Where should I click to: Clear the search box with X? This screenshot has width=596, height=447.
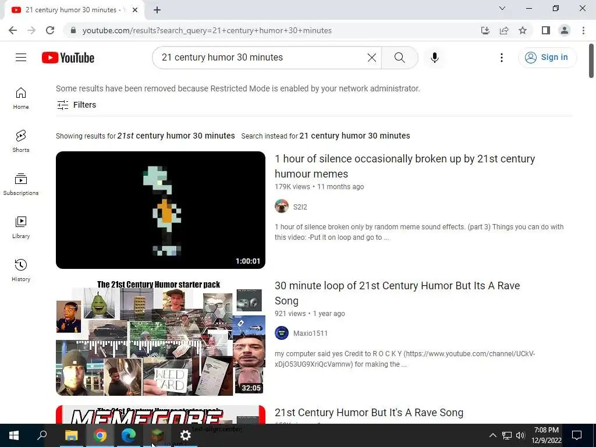[372, 58]
